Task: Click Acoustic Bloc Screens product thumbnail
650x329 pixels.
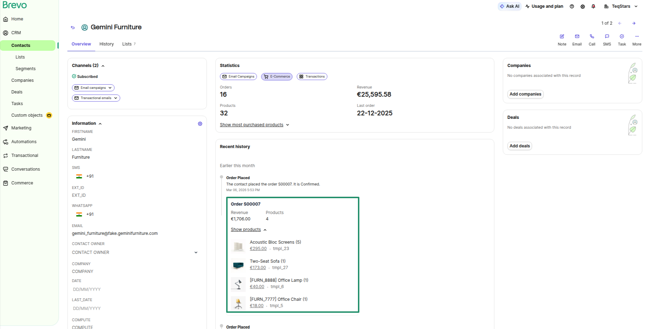Action: click(239, 246)
